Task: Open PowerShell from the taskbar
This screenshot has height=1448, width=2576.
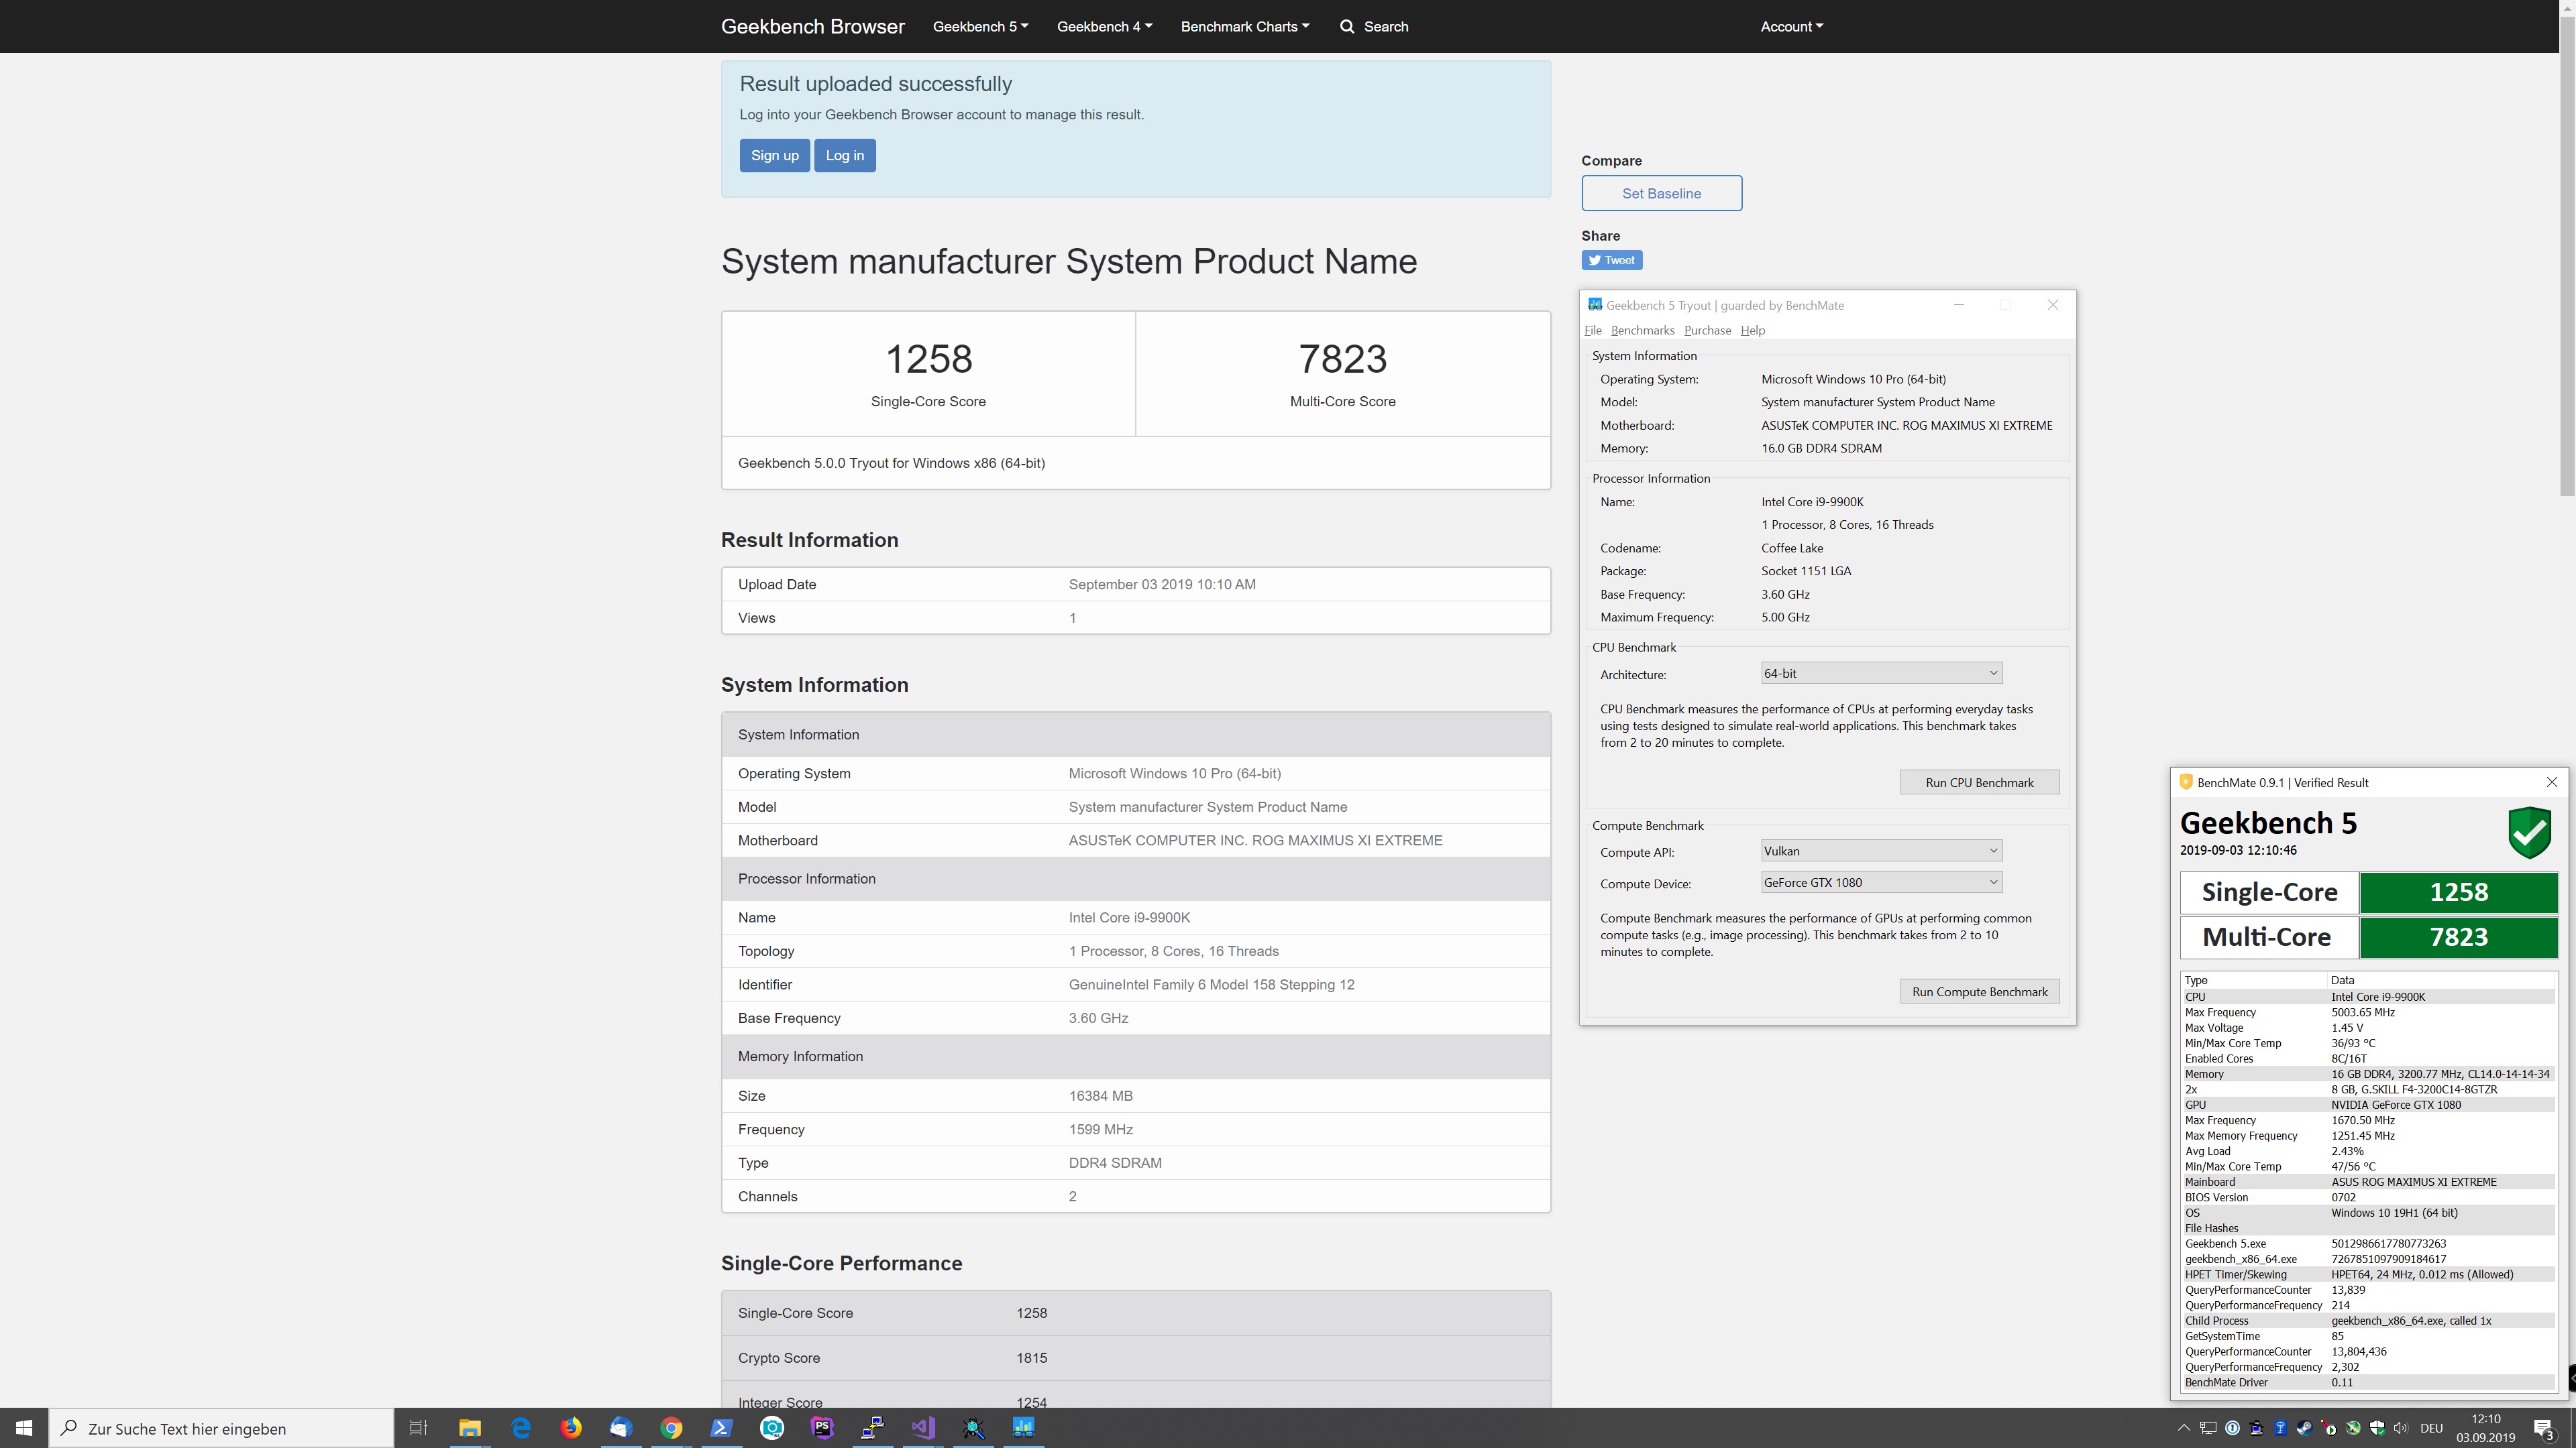Action: (721, 1428)
